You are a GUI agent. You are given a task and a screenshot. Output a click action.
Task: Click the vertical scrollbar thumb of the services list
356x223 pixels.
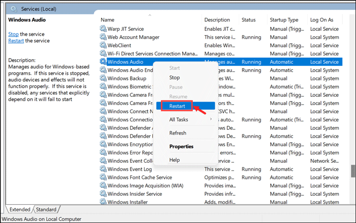tap(353, 171)
